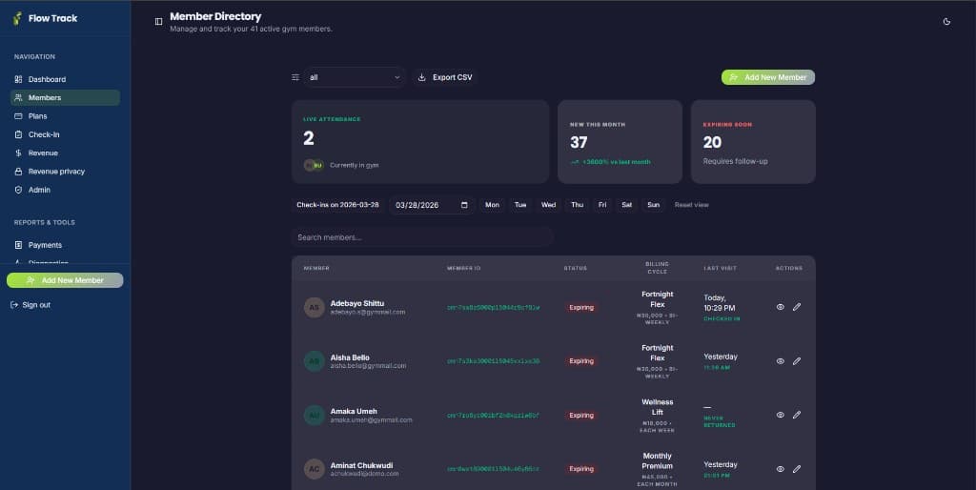Select the Last Visit column header
This screenshot has width=976, height=490.
click(720, 268)
